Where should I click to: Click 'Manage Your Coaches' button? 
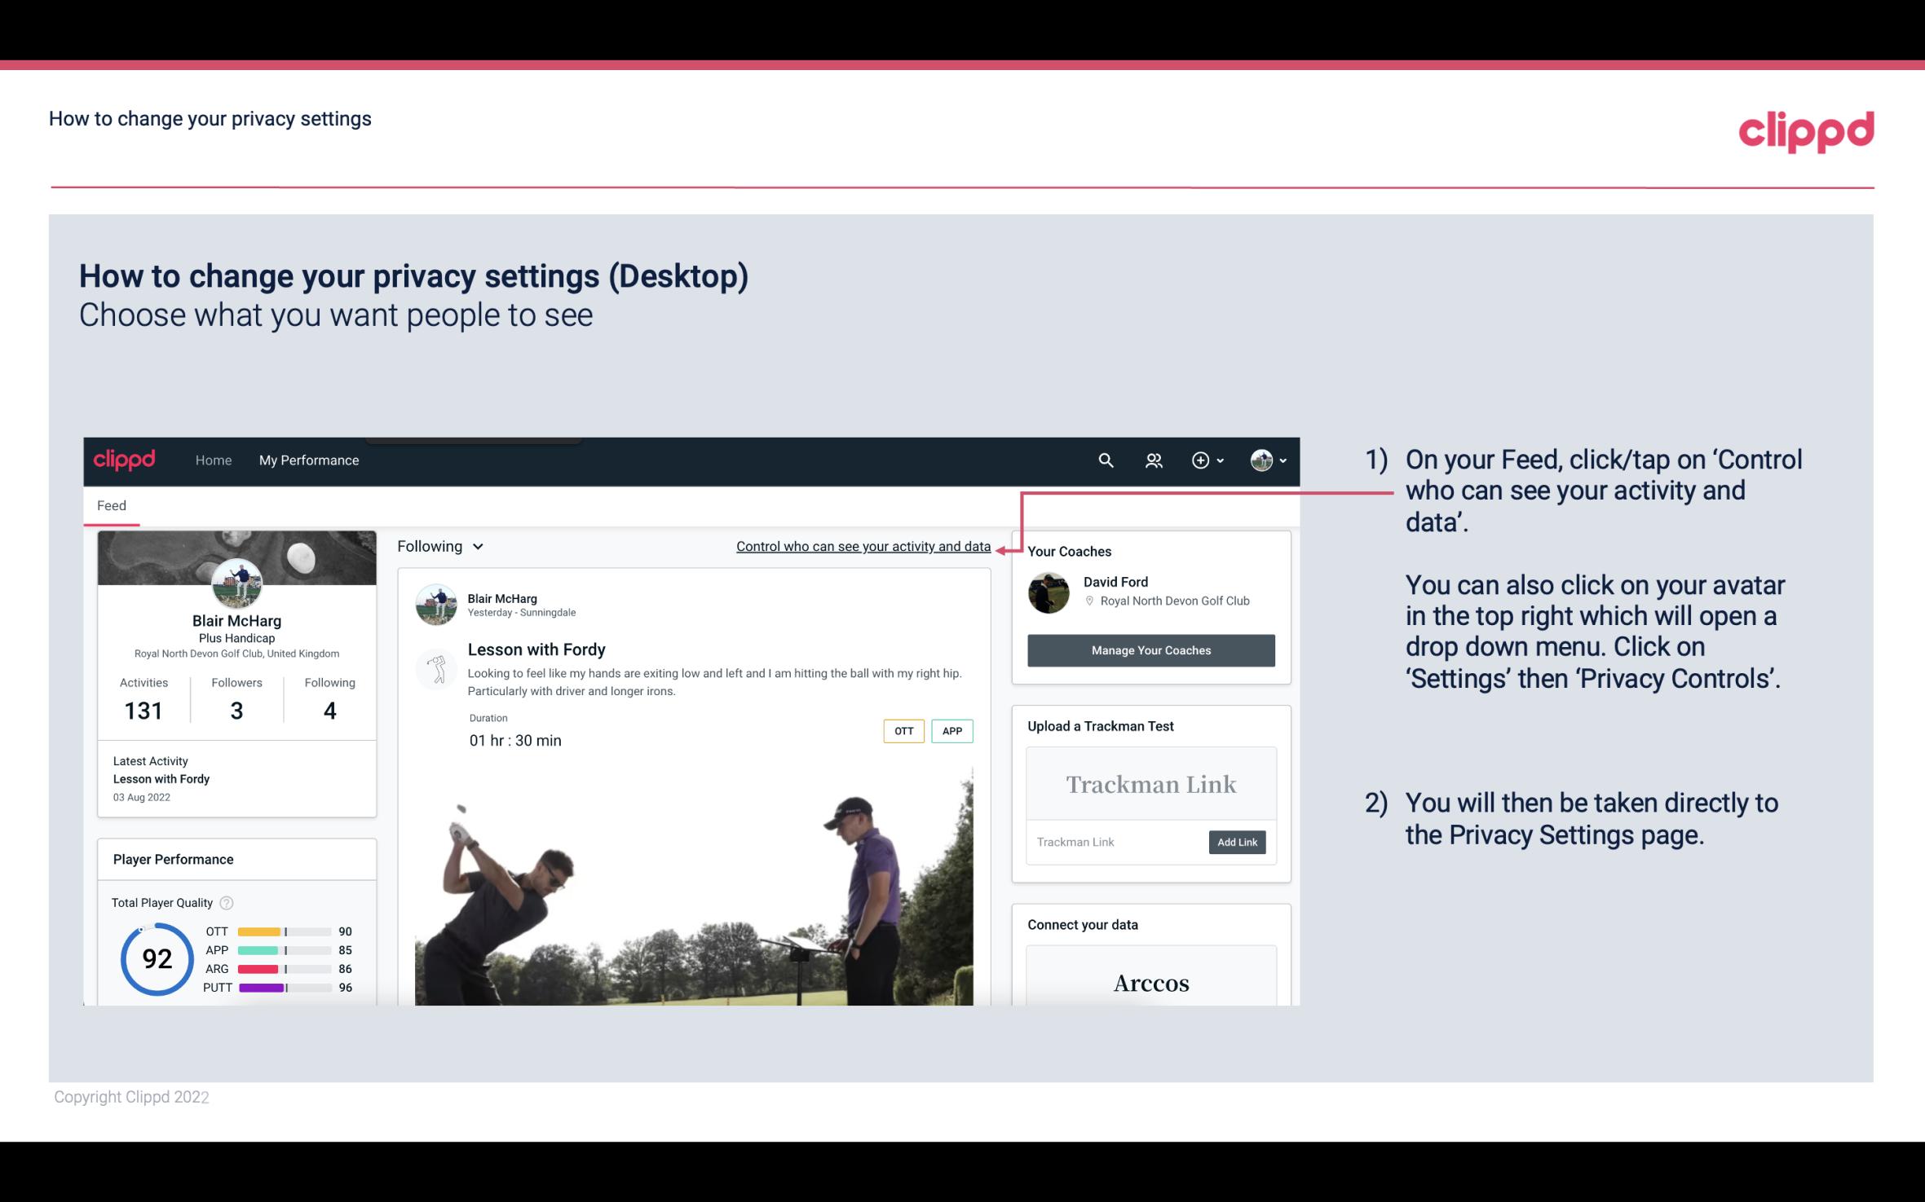[1150, 649]
